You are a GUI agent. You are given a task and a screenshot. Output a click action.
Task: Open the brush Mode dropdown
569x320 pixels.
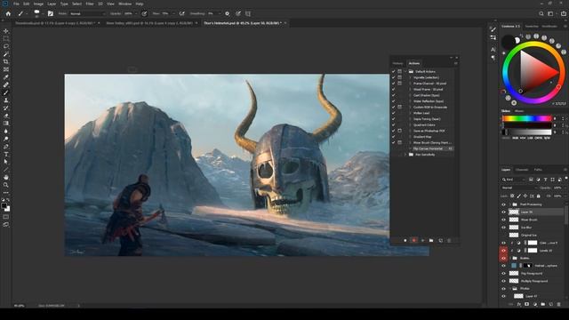point(87,13)
